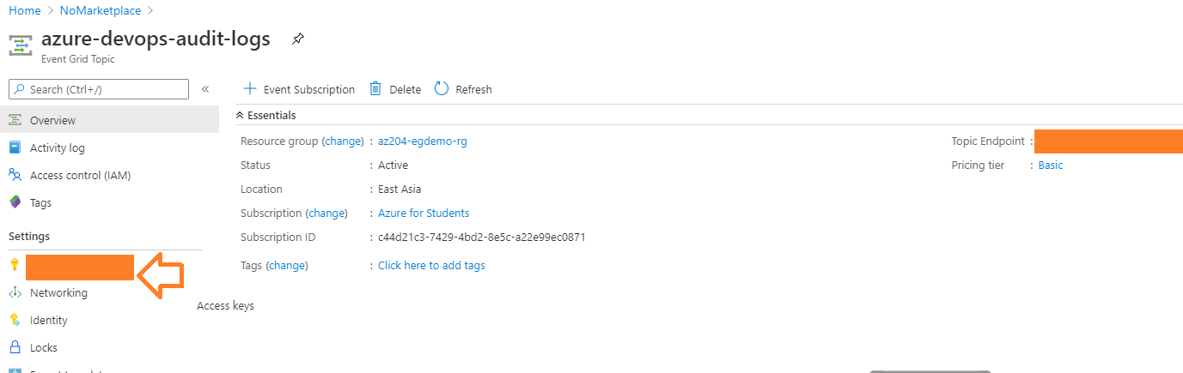
Task: Click the Basic pricing tier link
Action: 1050,165
